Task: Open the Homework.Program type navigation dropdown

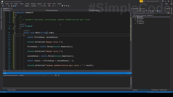Action: coord(67,11)
